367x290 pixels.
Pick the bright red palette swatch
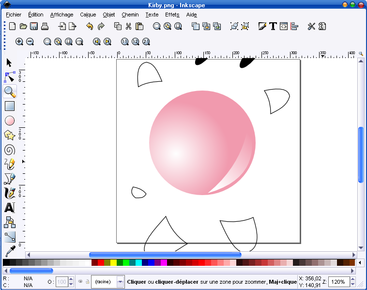[x=101, y=262]
